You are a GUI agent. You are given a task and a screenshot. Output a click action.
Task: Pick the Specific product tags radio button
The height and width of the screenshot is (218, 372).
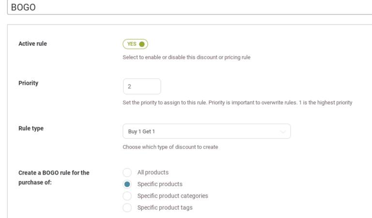pos(127,207)
